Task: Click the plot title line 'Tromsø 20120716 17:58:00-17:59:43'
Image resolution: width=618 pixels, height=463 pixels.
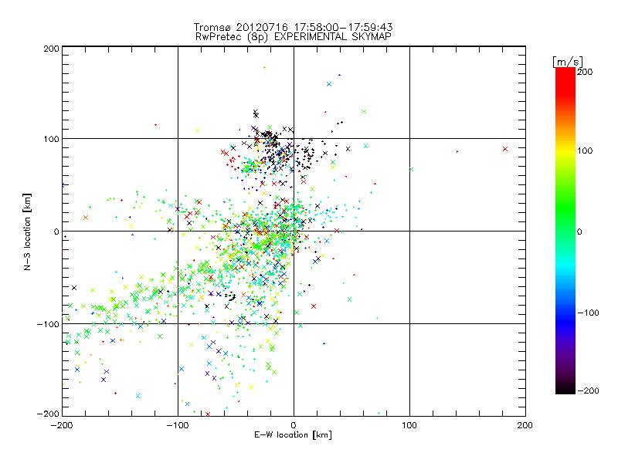Action: 293,27
